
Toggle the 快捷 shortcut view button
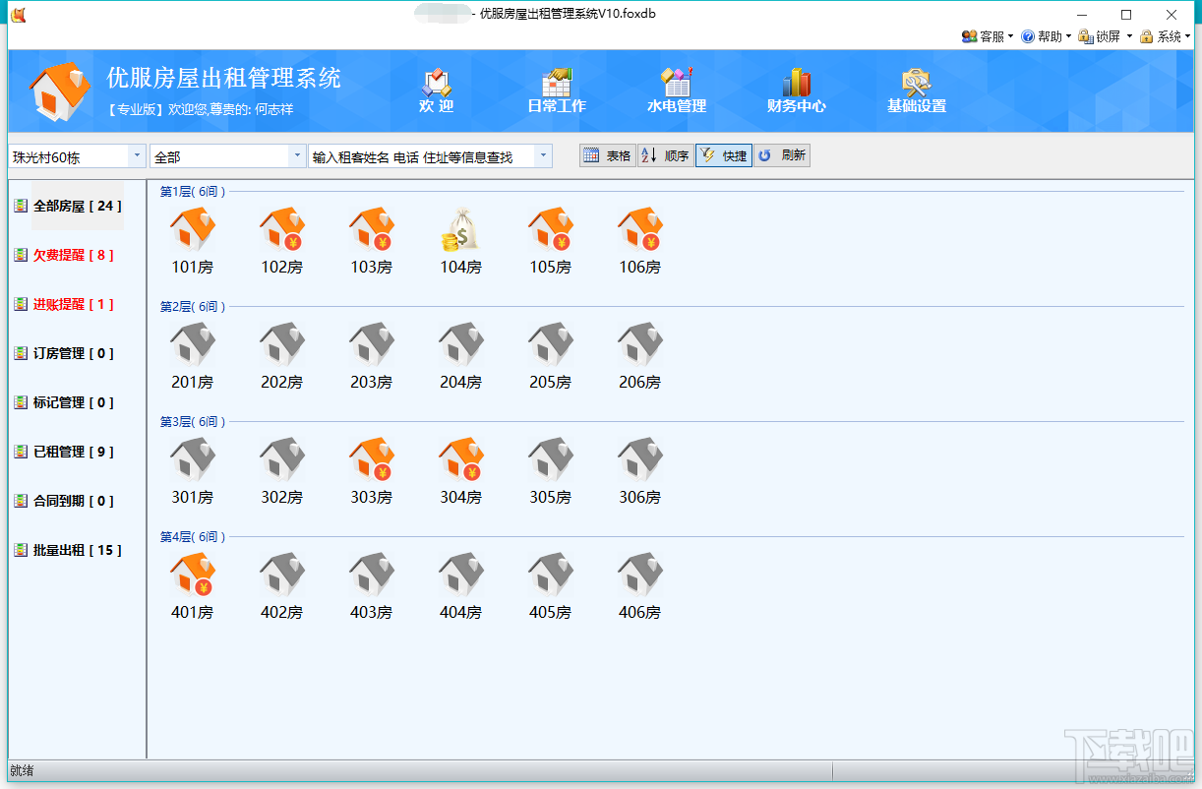click(724, 155)
